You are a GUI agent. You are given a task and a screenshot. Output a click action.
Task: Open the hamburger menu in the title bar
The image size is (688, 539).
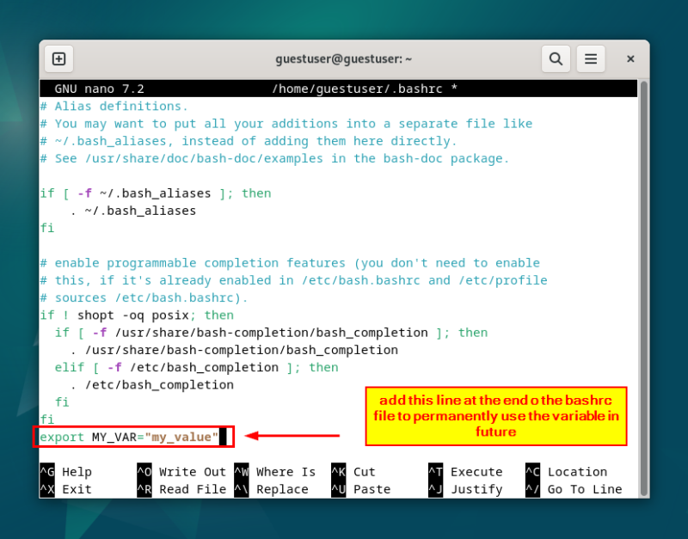tap(591, 58)
